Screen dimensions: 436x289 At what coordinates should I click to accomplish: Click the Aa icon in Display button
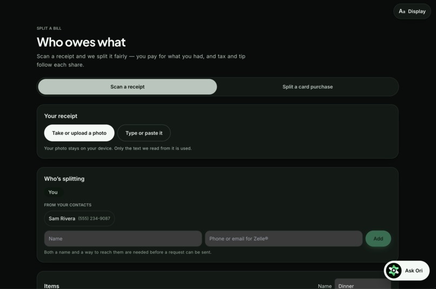click(402, 11)
